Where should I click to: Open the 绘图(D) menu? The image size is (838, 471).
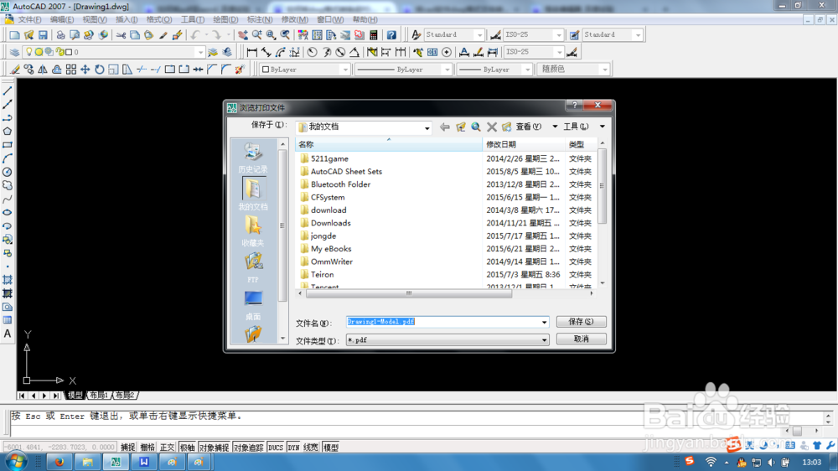[225, 20]
